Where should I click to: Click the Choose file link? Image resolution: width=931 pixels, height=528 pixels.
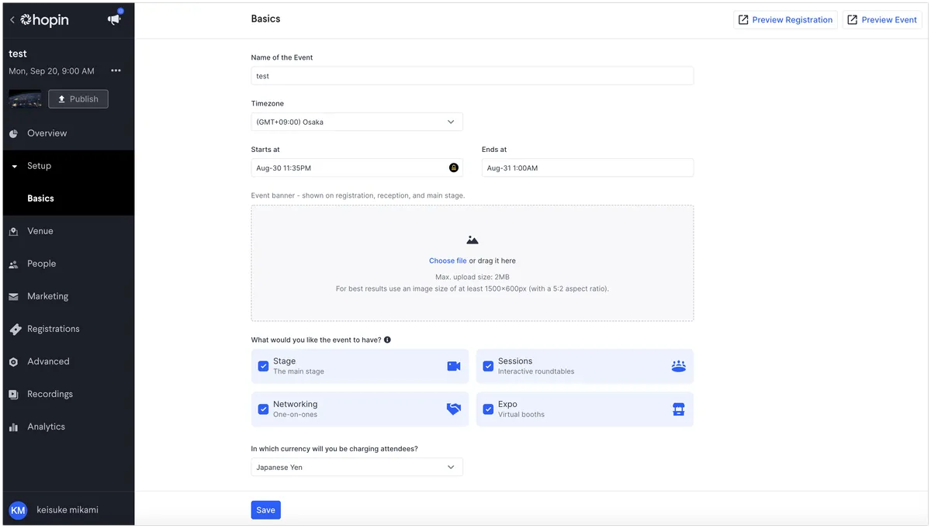[448, 261]
